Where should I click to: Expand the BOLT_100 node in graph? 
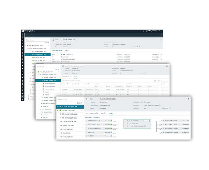tap(87, 131)
